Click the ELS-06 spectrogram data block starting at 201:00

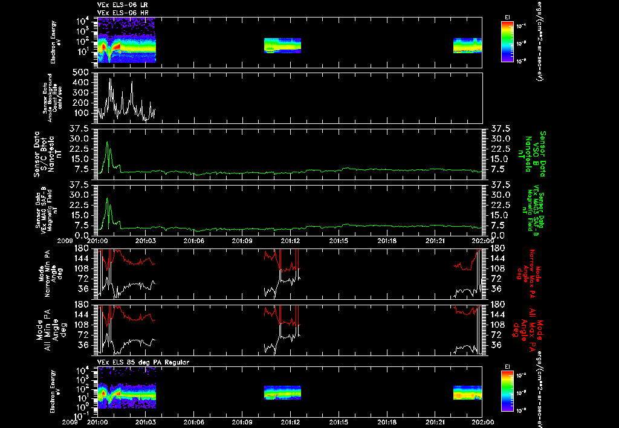(x=127, y=40)
